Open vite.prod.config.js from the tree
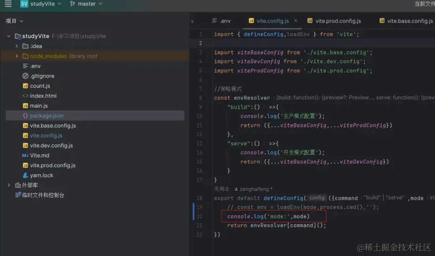This screenshot has width=435, height=256. click(53, 165)
